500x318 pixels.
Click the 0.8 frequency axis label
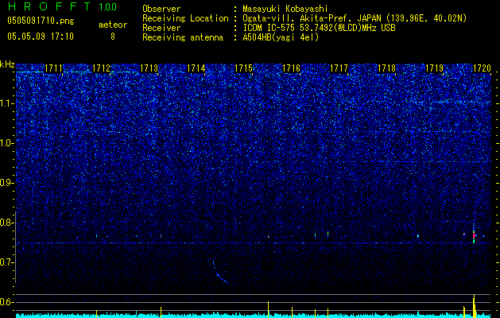(x=7, y=223)
